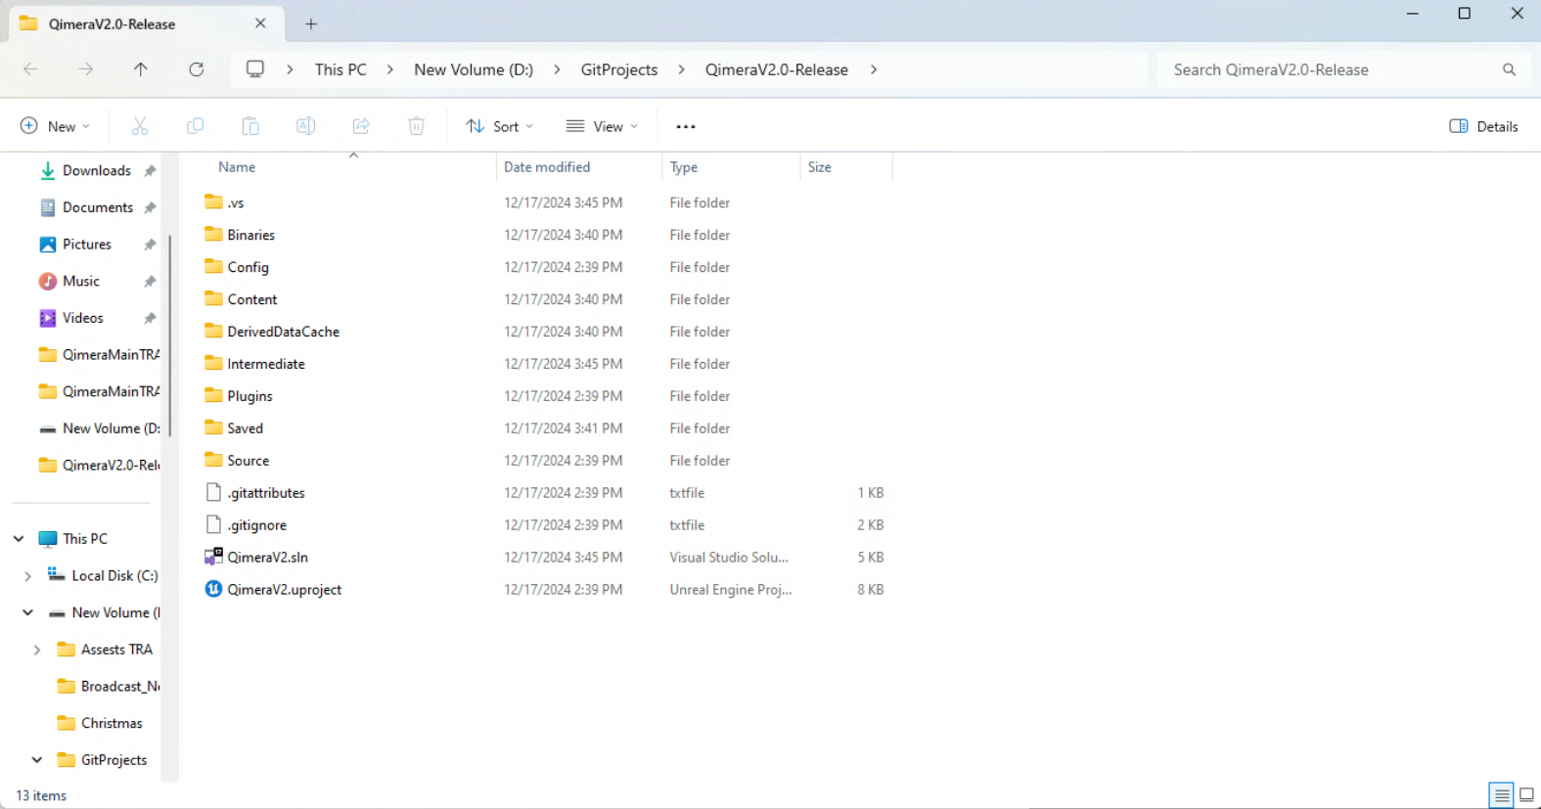
Task: Expand the Local Disk (C:) tree node
Action: [x=27, y=576]
